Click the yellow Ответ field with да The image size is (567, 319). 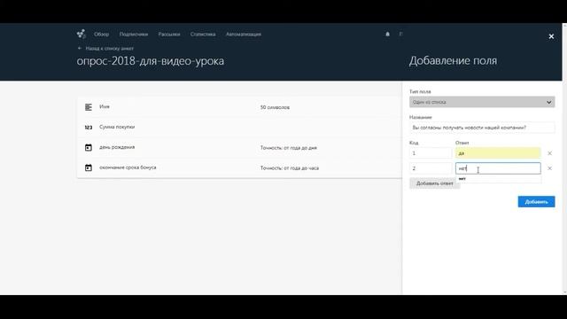tap(498, 153)
